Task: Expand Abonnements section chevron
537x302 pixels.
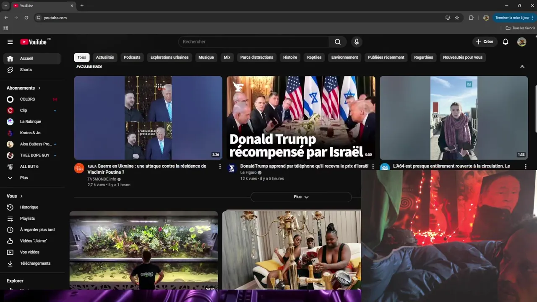Action: tap(39, 88)
